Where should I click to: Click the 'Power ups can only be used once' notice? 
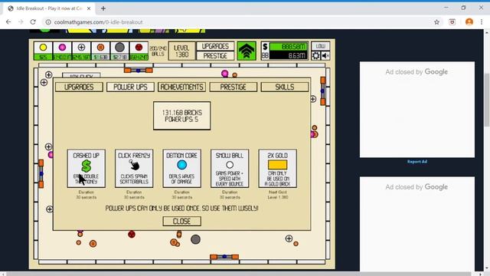pyautogui.click(x=182, y=208)
